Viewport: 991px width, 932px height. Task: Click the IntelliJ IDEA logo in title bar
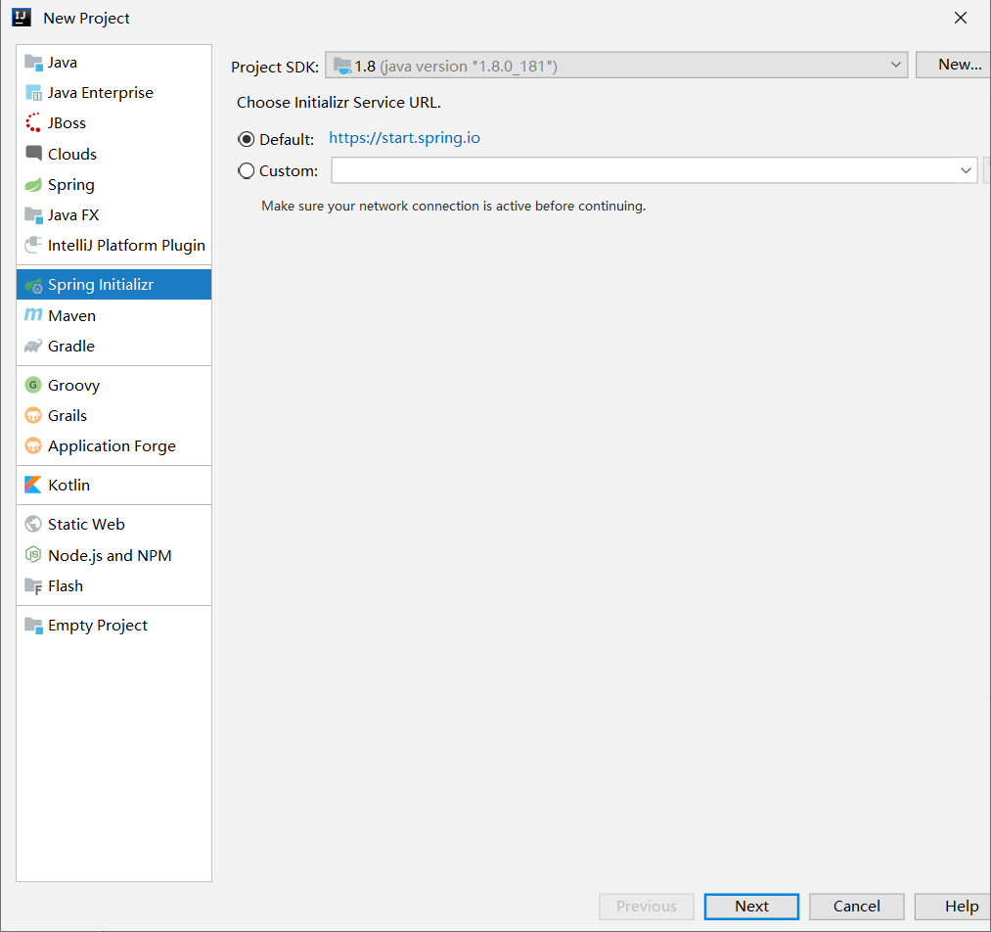(x=22, y=18)
